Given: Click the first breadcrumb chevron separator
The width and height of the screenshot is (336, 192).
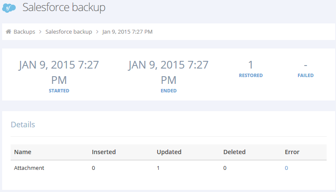Looking at the screenshot, I should pyautogui.click(x=40, y=32).
